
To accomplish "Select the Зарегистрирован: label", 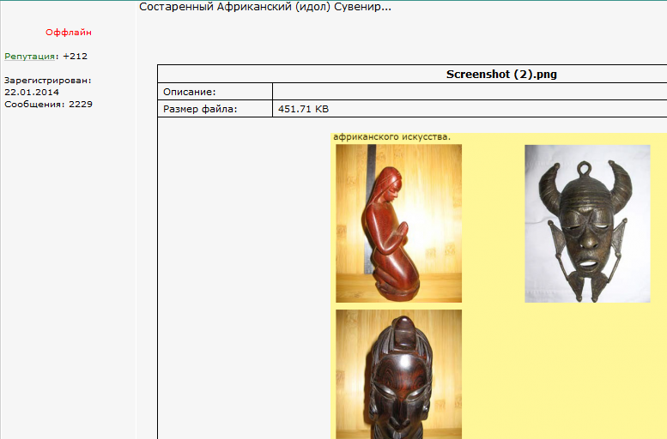I will point(48,81).
